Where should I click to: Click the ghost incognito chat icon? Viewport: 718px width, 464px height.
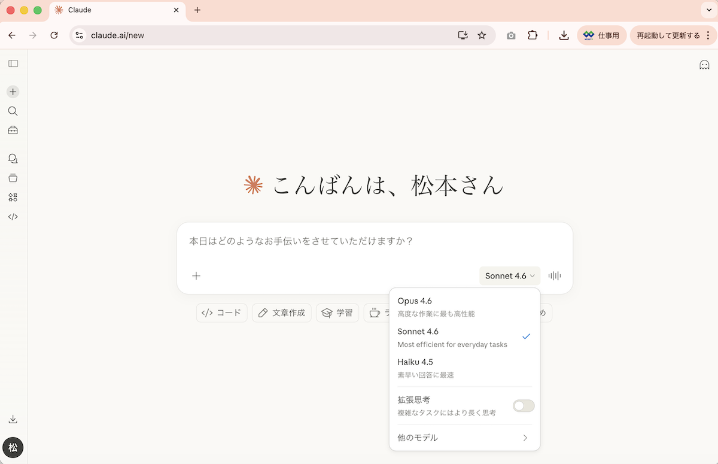click(x=704, y=65)
